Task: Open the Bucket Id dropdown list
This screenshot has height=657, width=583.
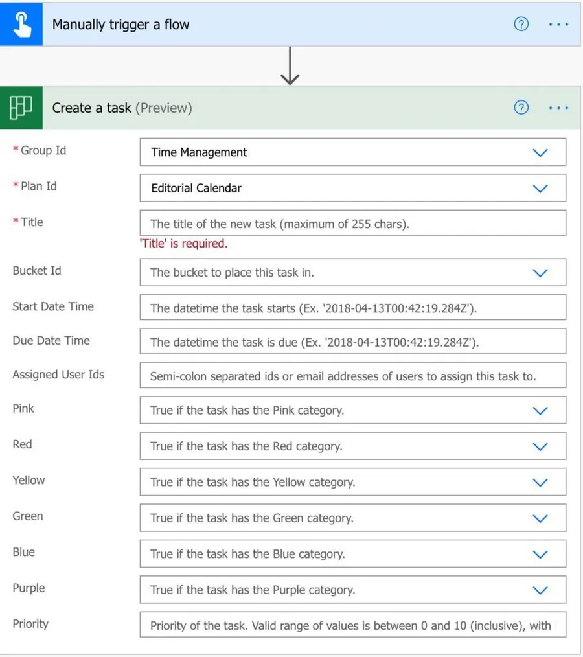Action: (x=540, y=273)
